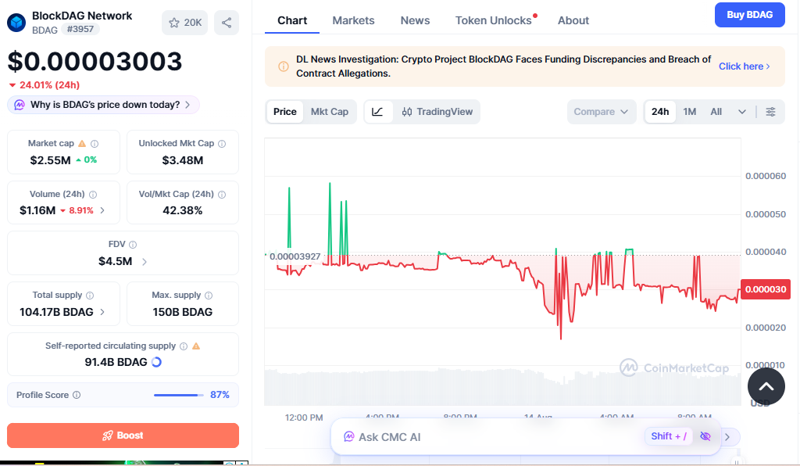This screenshot has width=800, height=466.
Task: Click the Buy BDAG button
Action: point(749,15)
